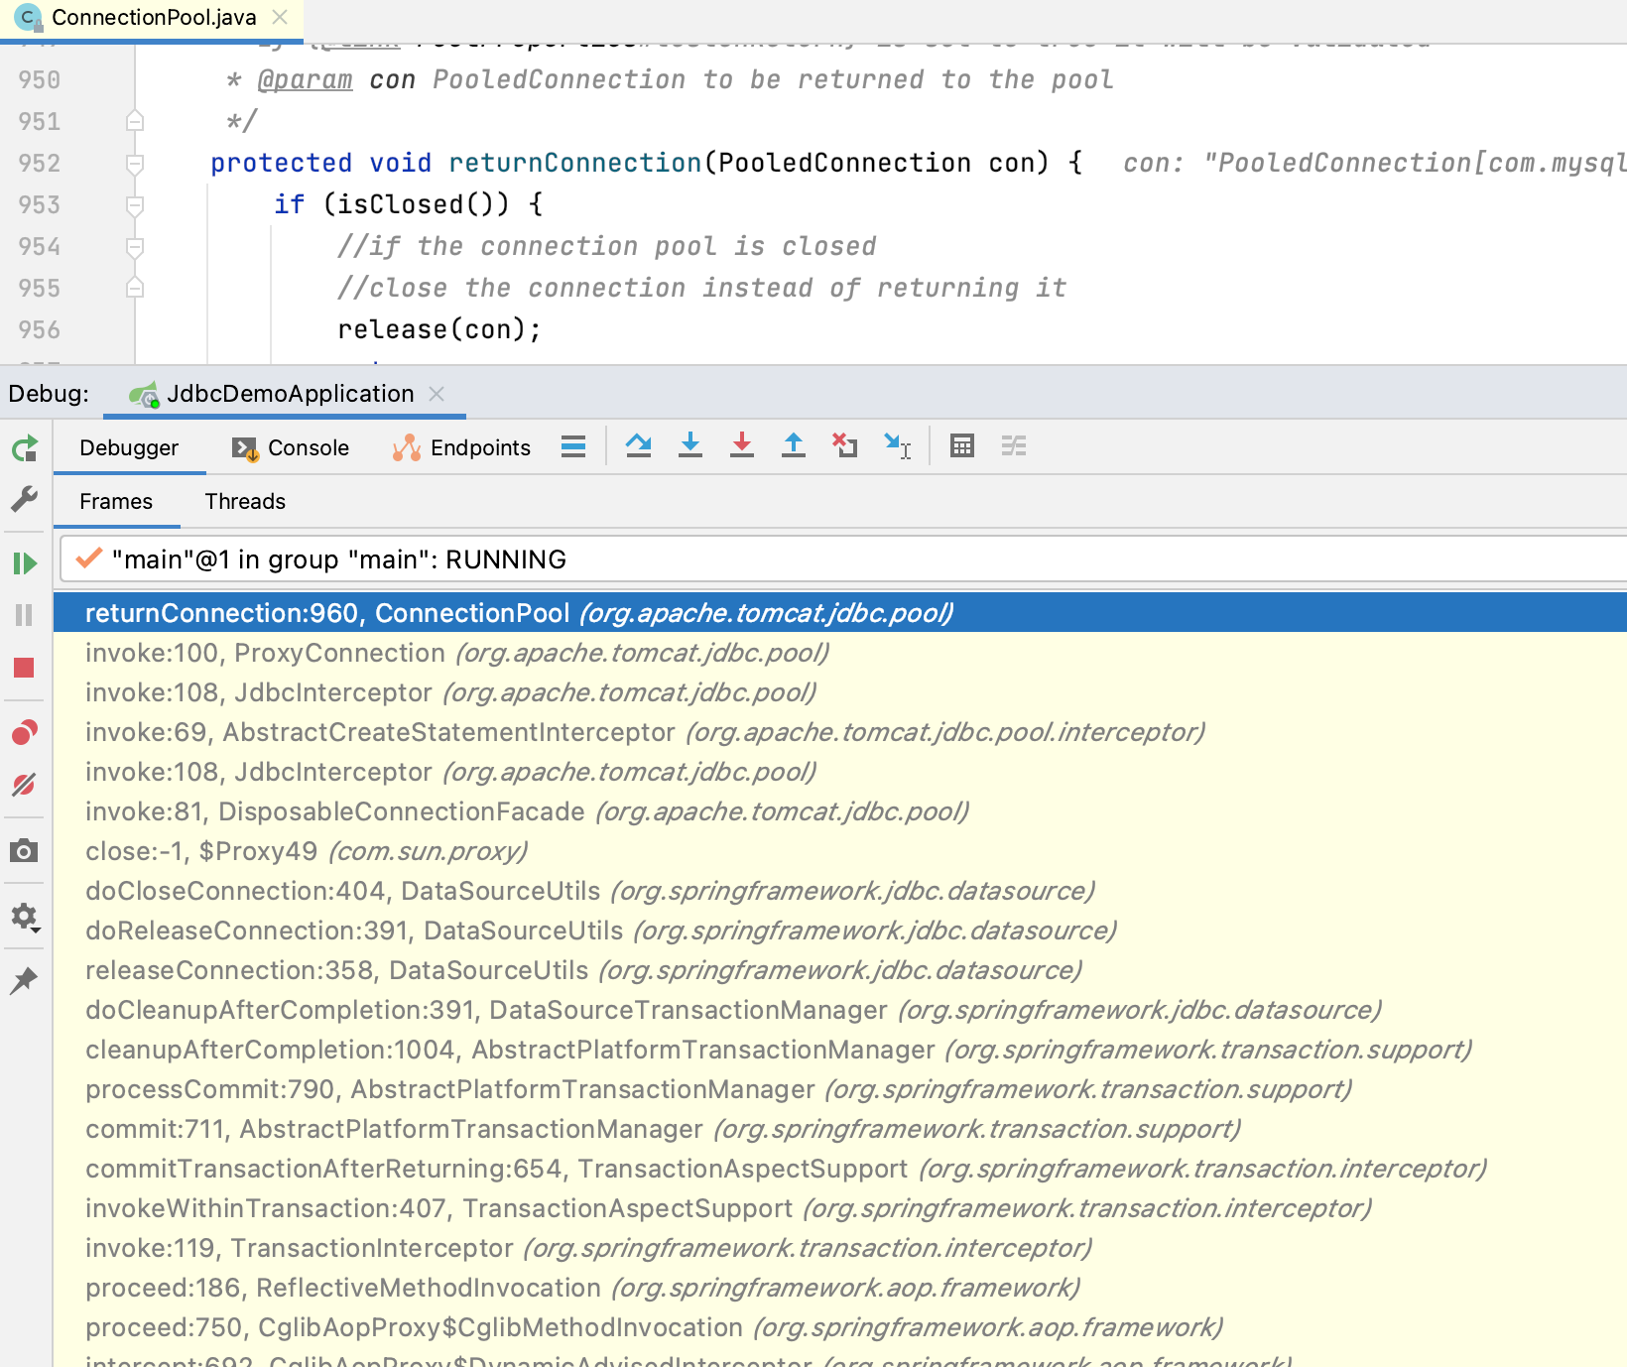Collapse the if block at line 953
Image resolution: width=1627 pixels, height=1367 pixels.
(x=135, y=204)
